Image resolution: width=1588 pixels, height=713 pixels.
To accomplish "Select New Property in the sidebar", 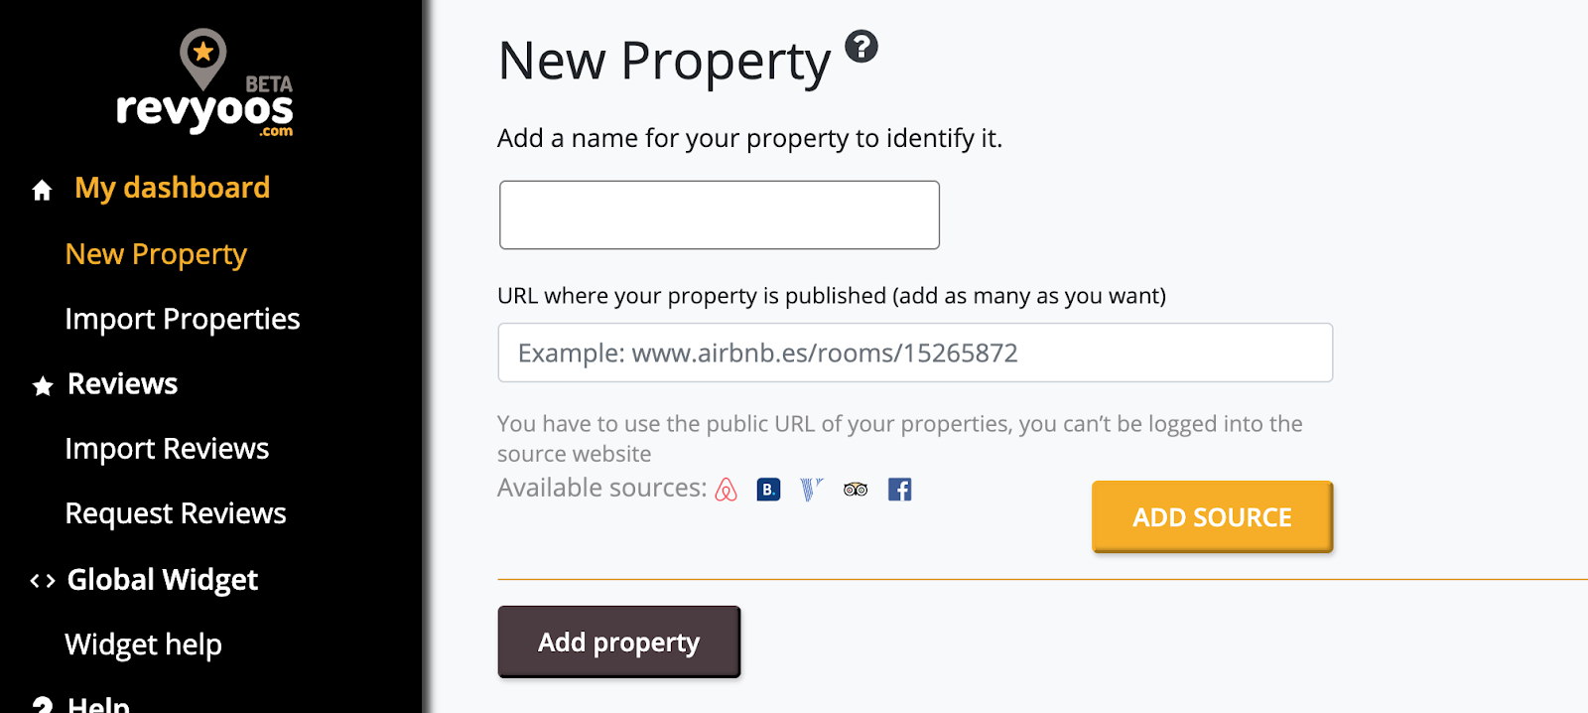I will (x=156, y=254).
